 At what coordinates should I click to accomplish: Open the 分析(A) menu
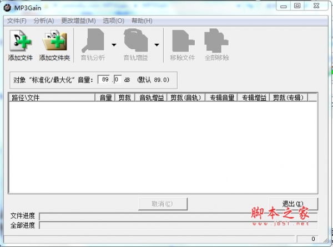[44, 20]
